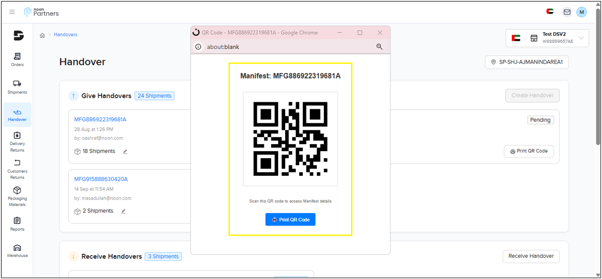Open the mail envelope icon
This screenshot has height=279, width=602.
567,12
